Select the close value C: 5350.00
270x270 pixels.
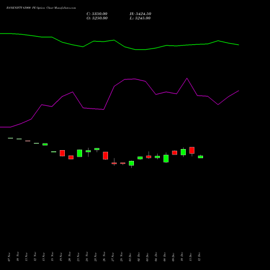97,14
